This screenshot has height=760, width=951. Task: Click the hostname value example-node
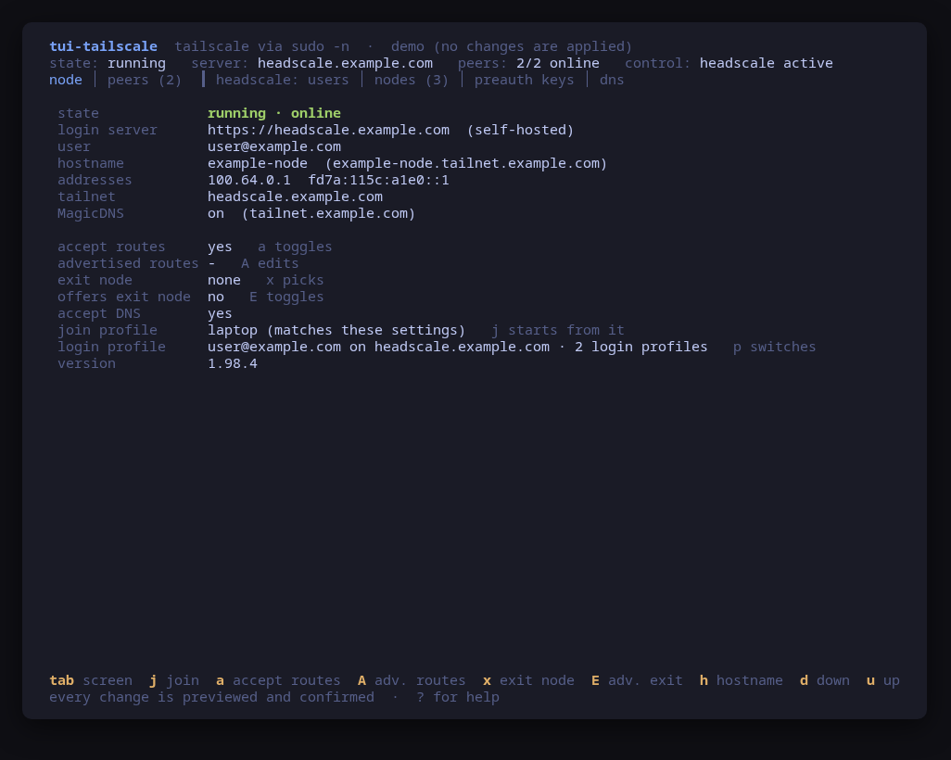point(257,163)
